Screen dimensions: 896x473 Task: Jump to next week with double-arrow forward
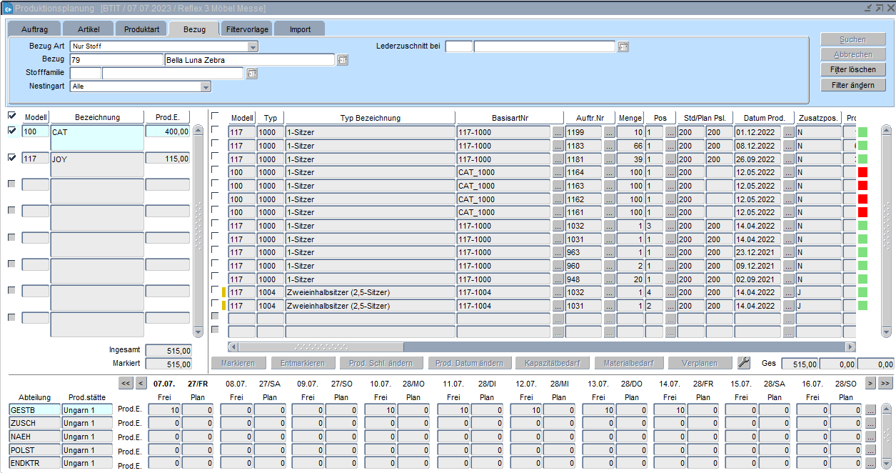pyautogui.click(x=885, y=384)
